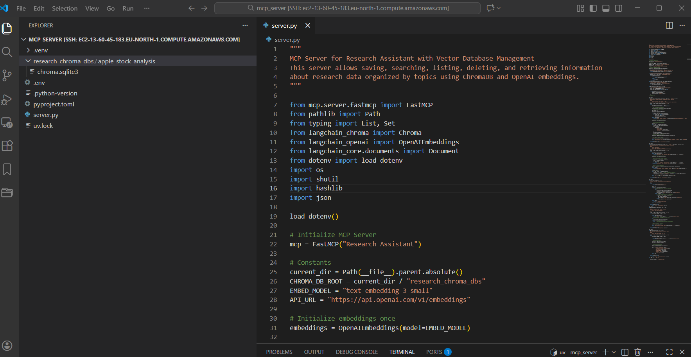Open the File menu
Viewport: 691px width, 357px height.
(21, 8)
